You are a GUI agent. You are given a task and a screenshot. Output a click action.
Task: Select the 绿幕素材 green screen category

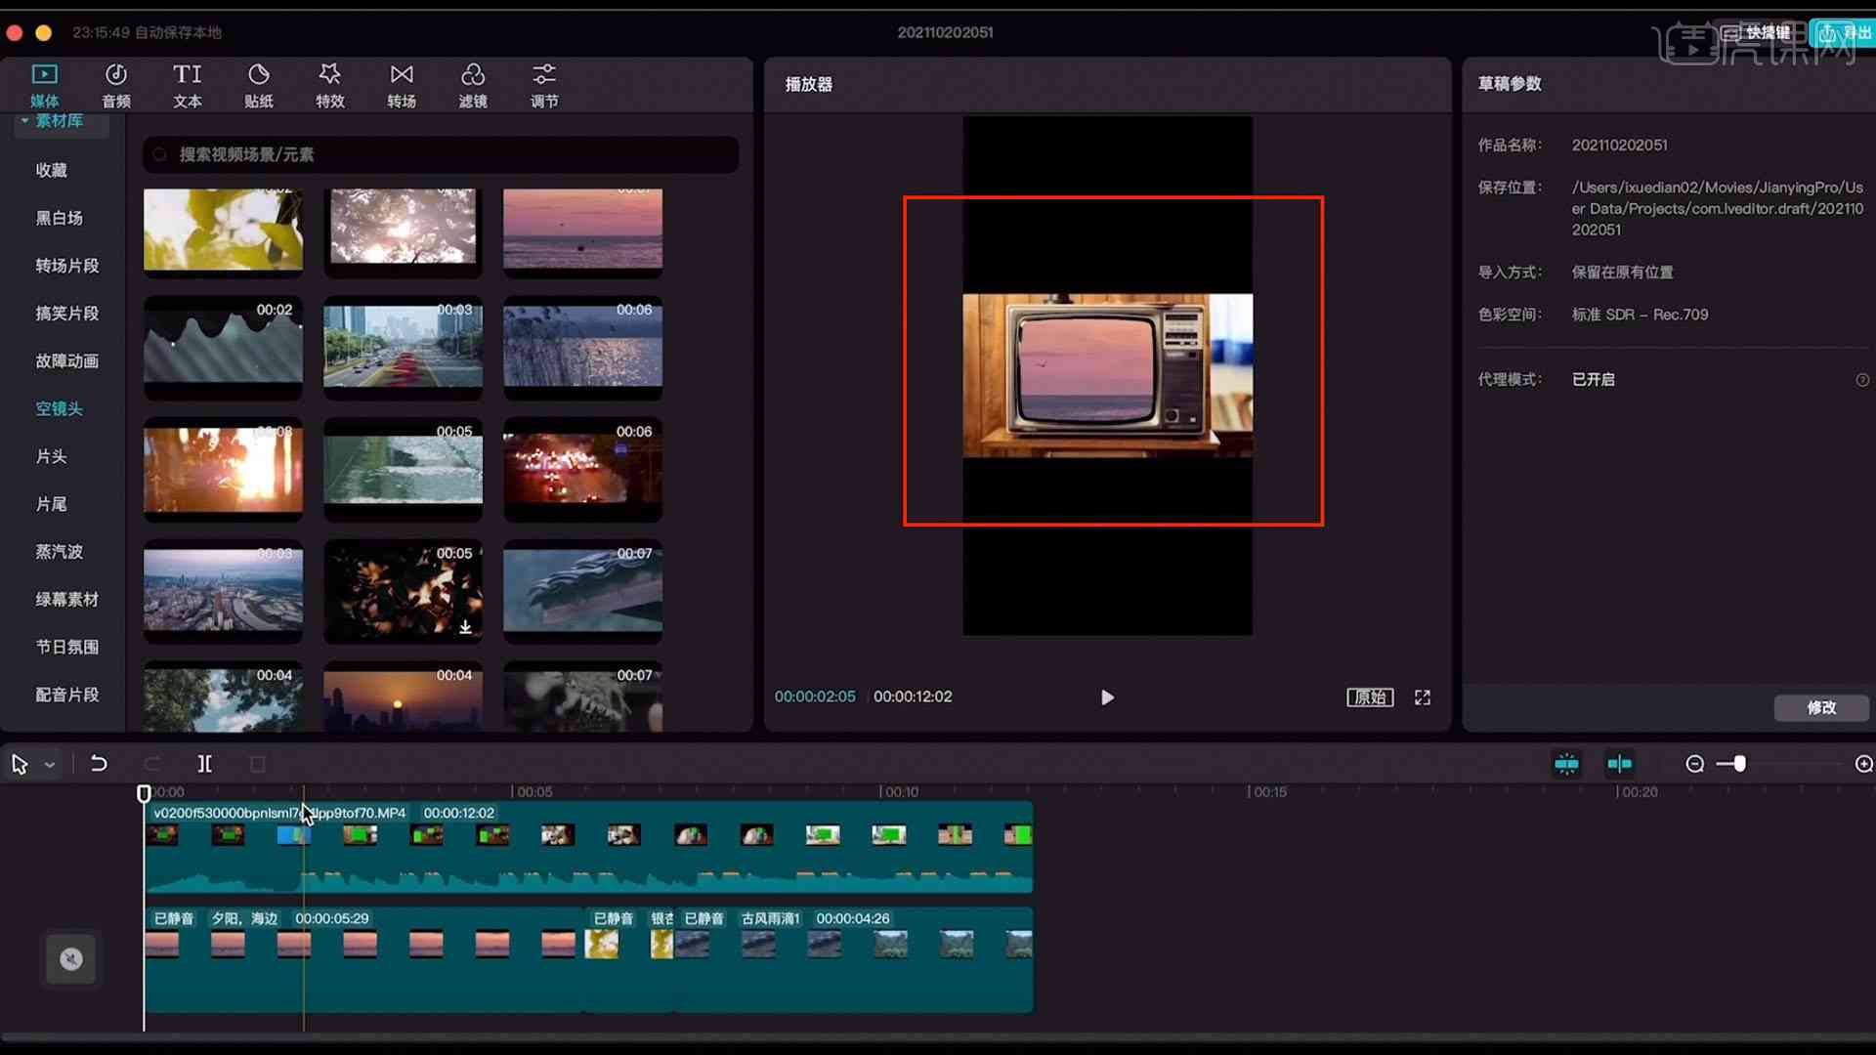[x=67, y=600]
